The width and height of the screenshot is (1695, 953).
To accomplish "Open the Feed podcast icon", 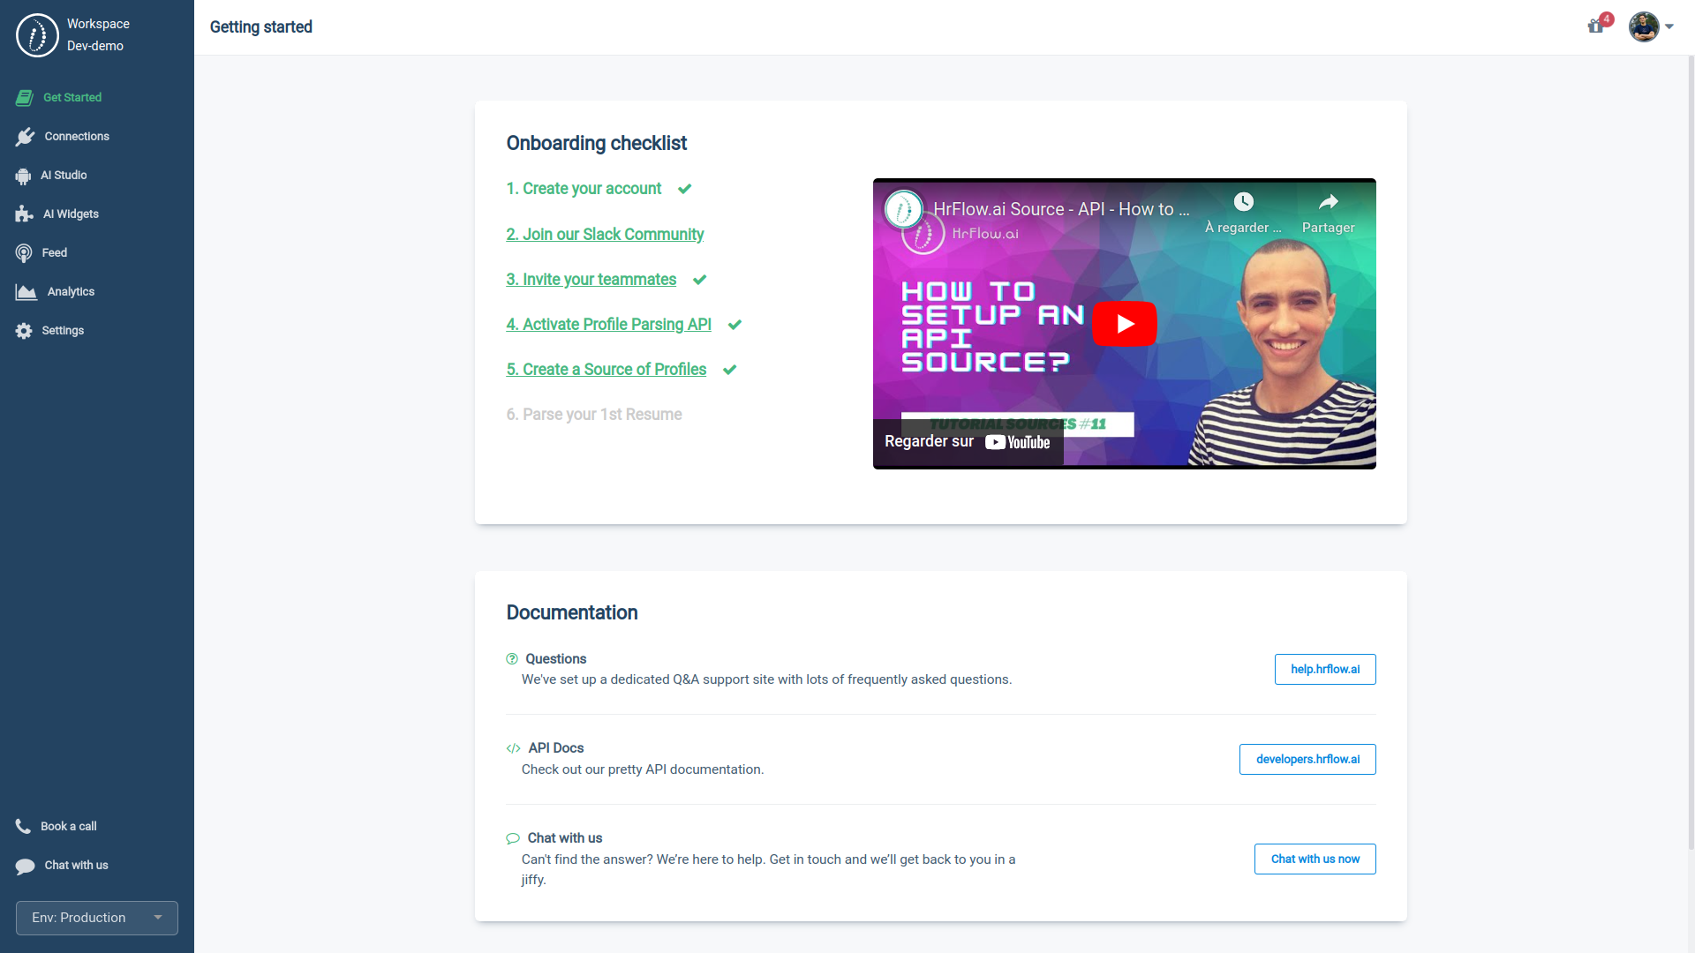I will (24, 253).
